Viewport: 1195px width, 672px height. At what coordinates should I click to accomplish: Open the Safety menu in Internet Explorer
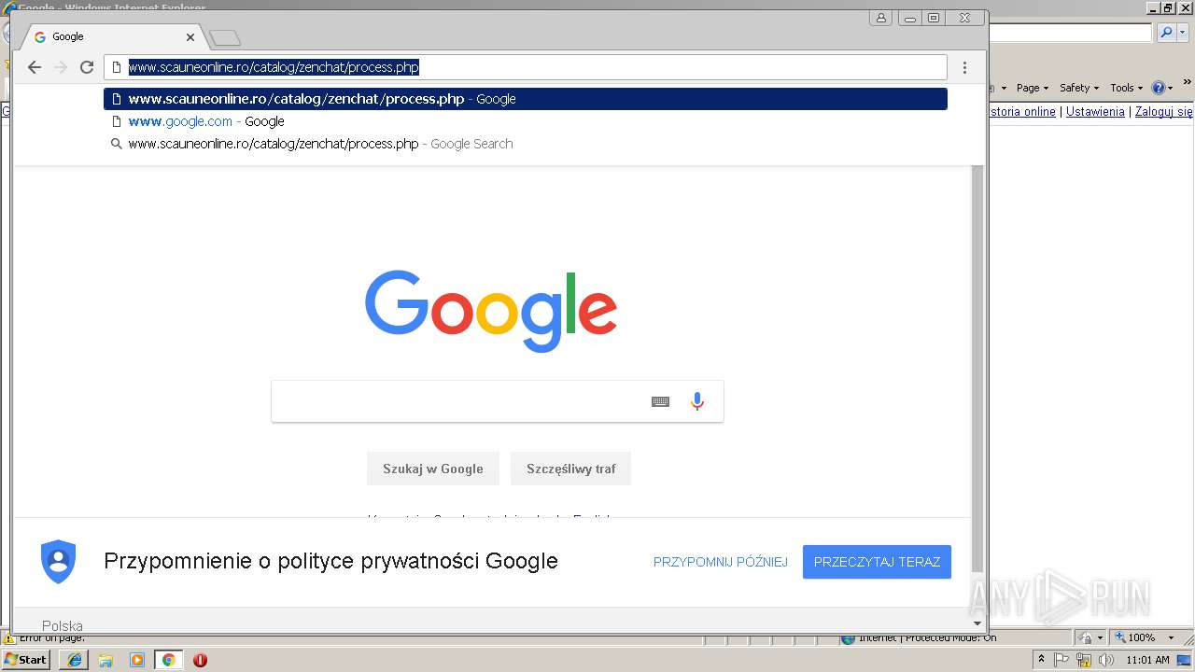click(1078, 88)
